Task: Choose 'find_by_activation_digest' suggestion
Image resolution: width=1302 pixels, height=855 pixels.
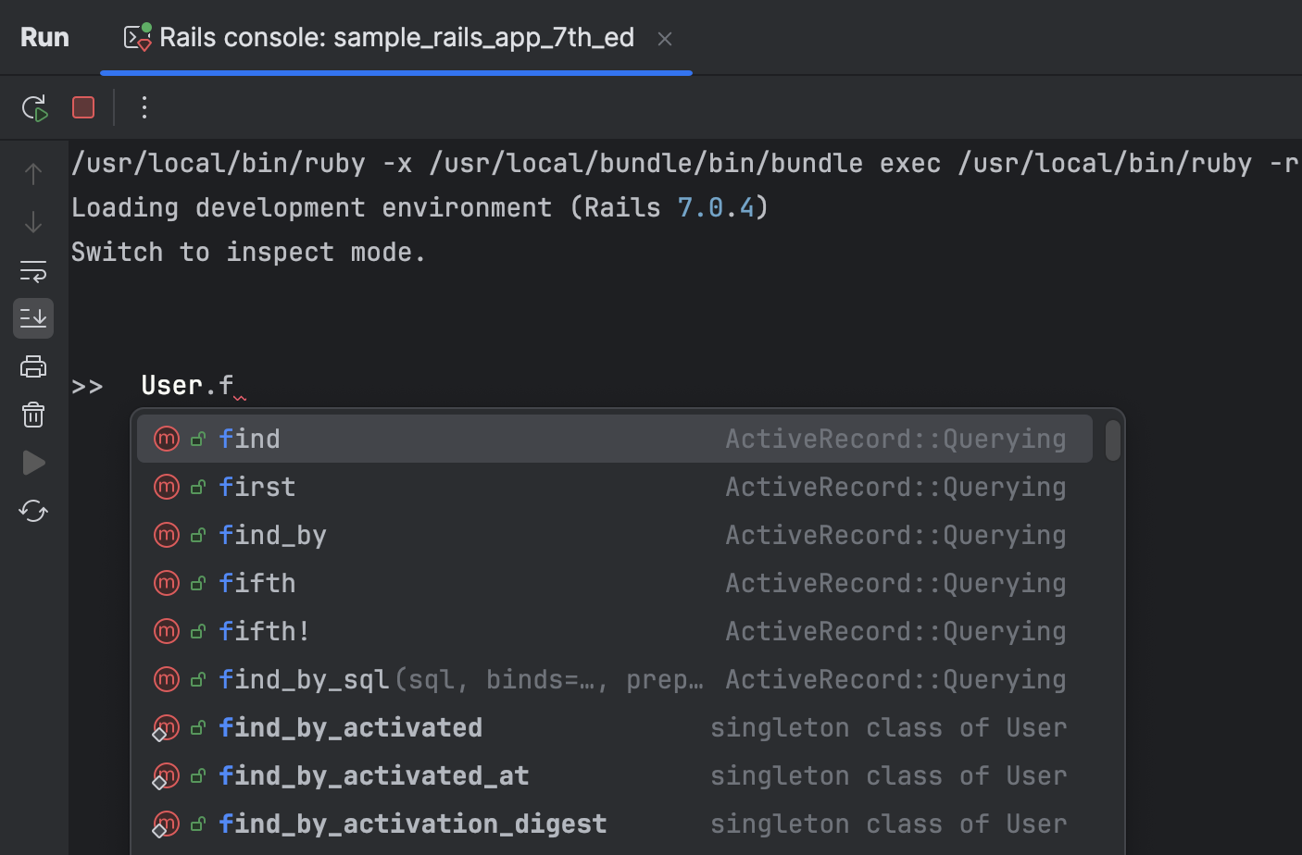Action: [x=413, y=824]
